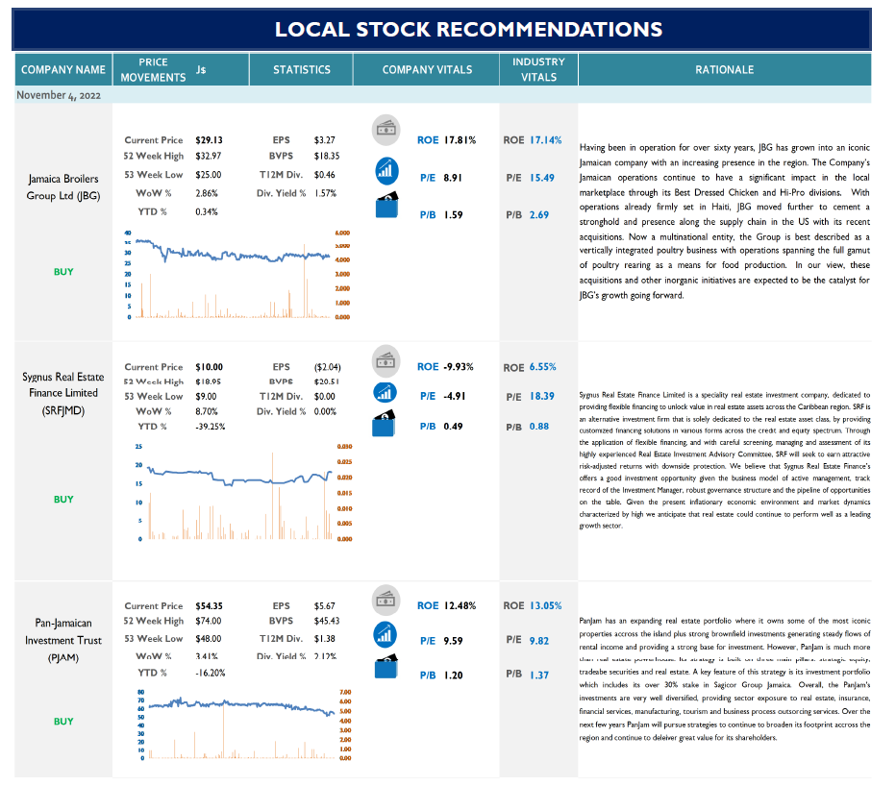Select the Sygnus WoW value 8.70%

207,412
